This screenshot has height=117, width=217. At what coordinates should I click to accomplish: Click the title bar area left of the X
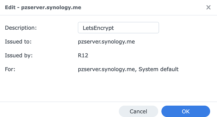[142, 7]
